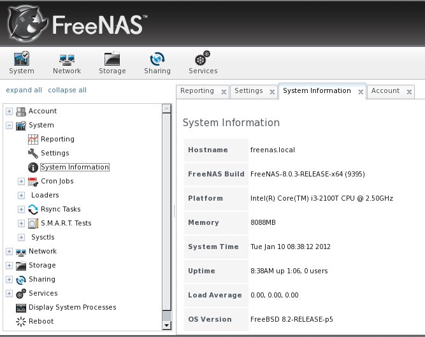
Task: Click the Cron Jobs calendar icon
Action: [x=33, y=182]
